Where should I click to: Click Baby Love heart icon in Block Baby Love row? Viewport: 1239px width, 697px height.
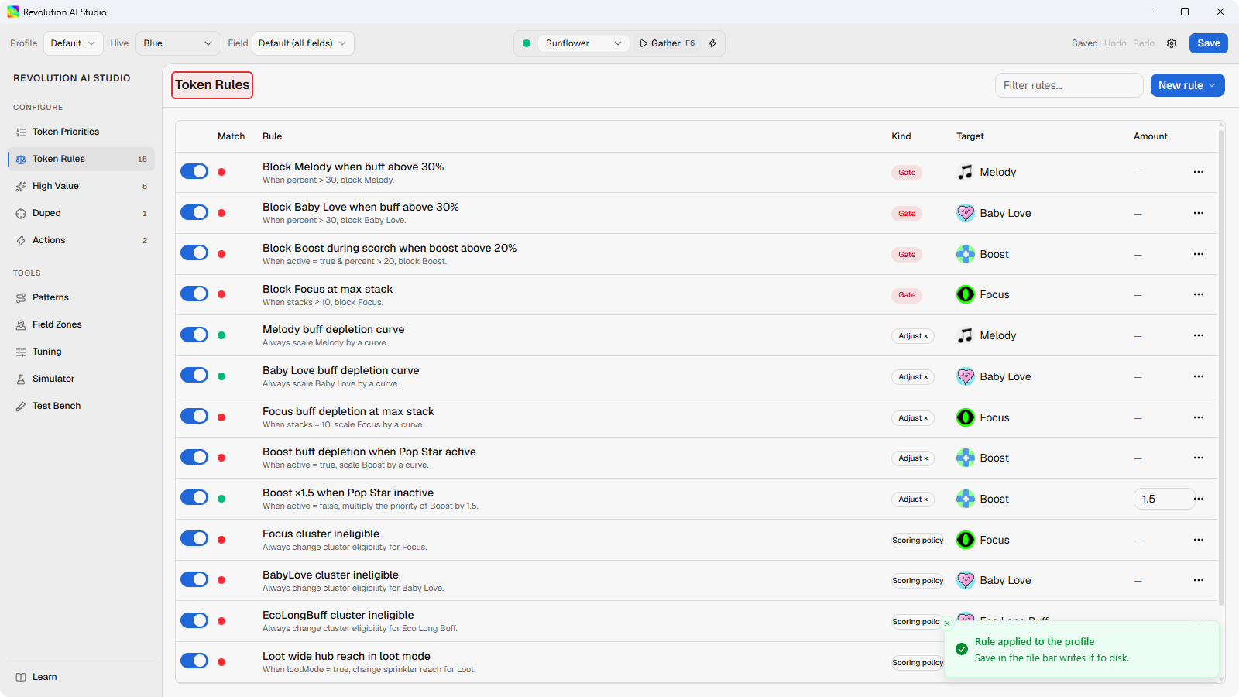[x=965, y=213]
